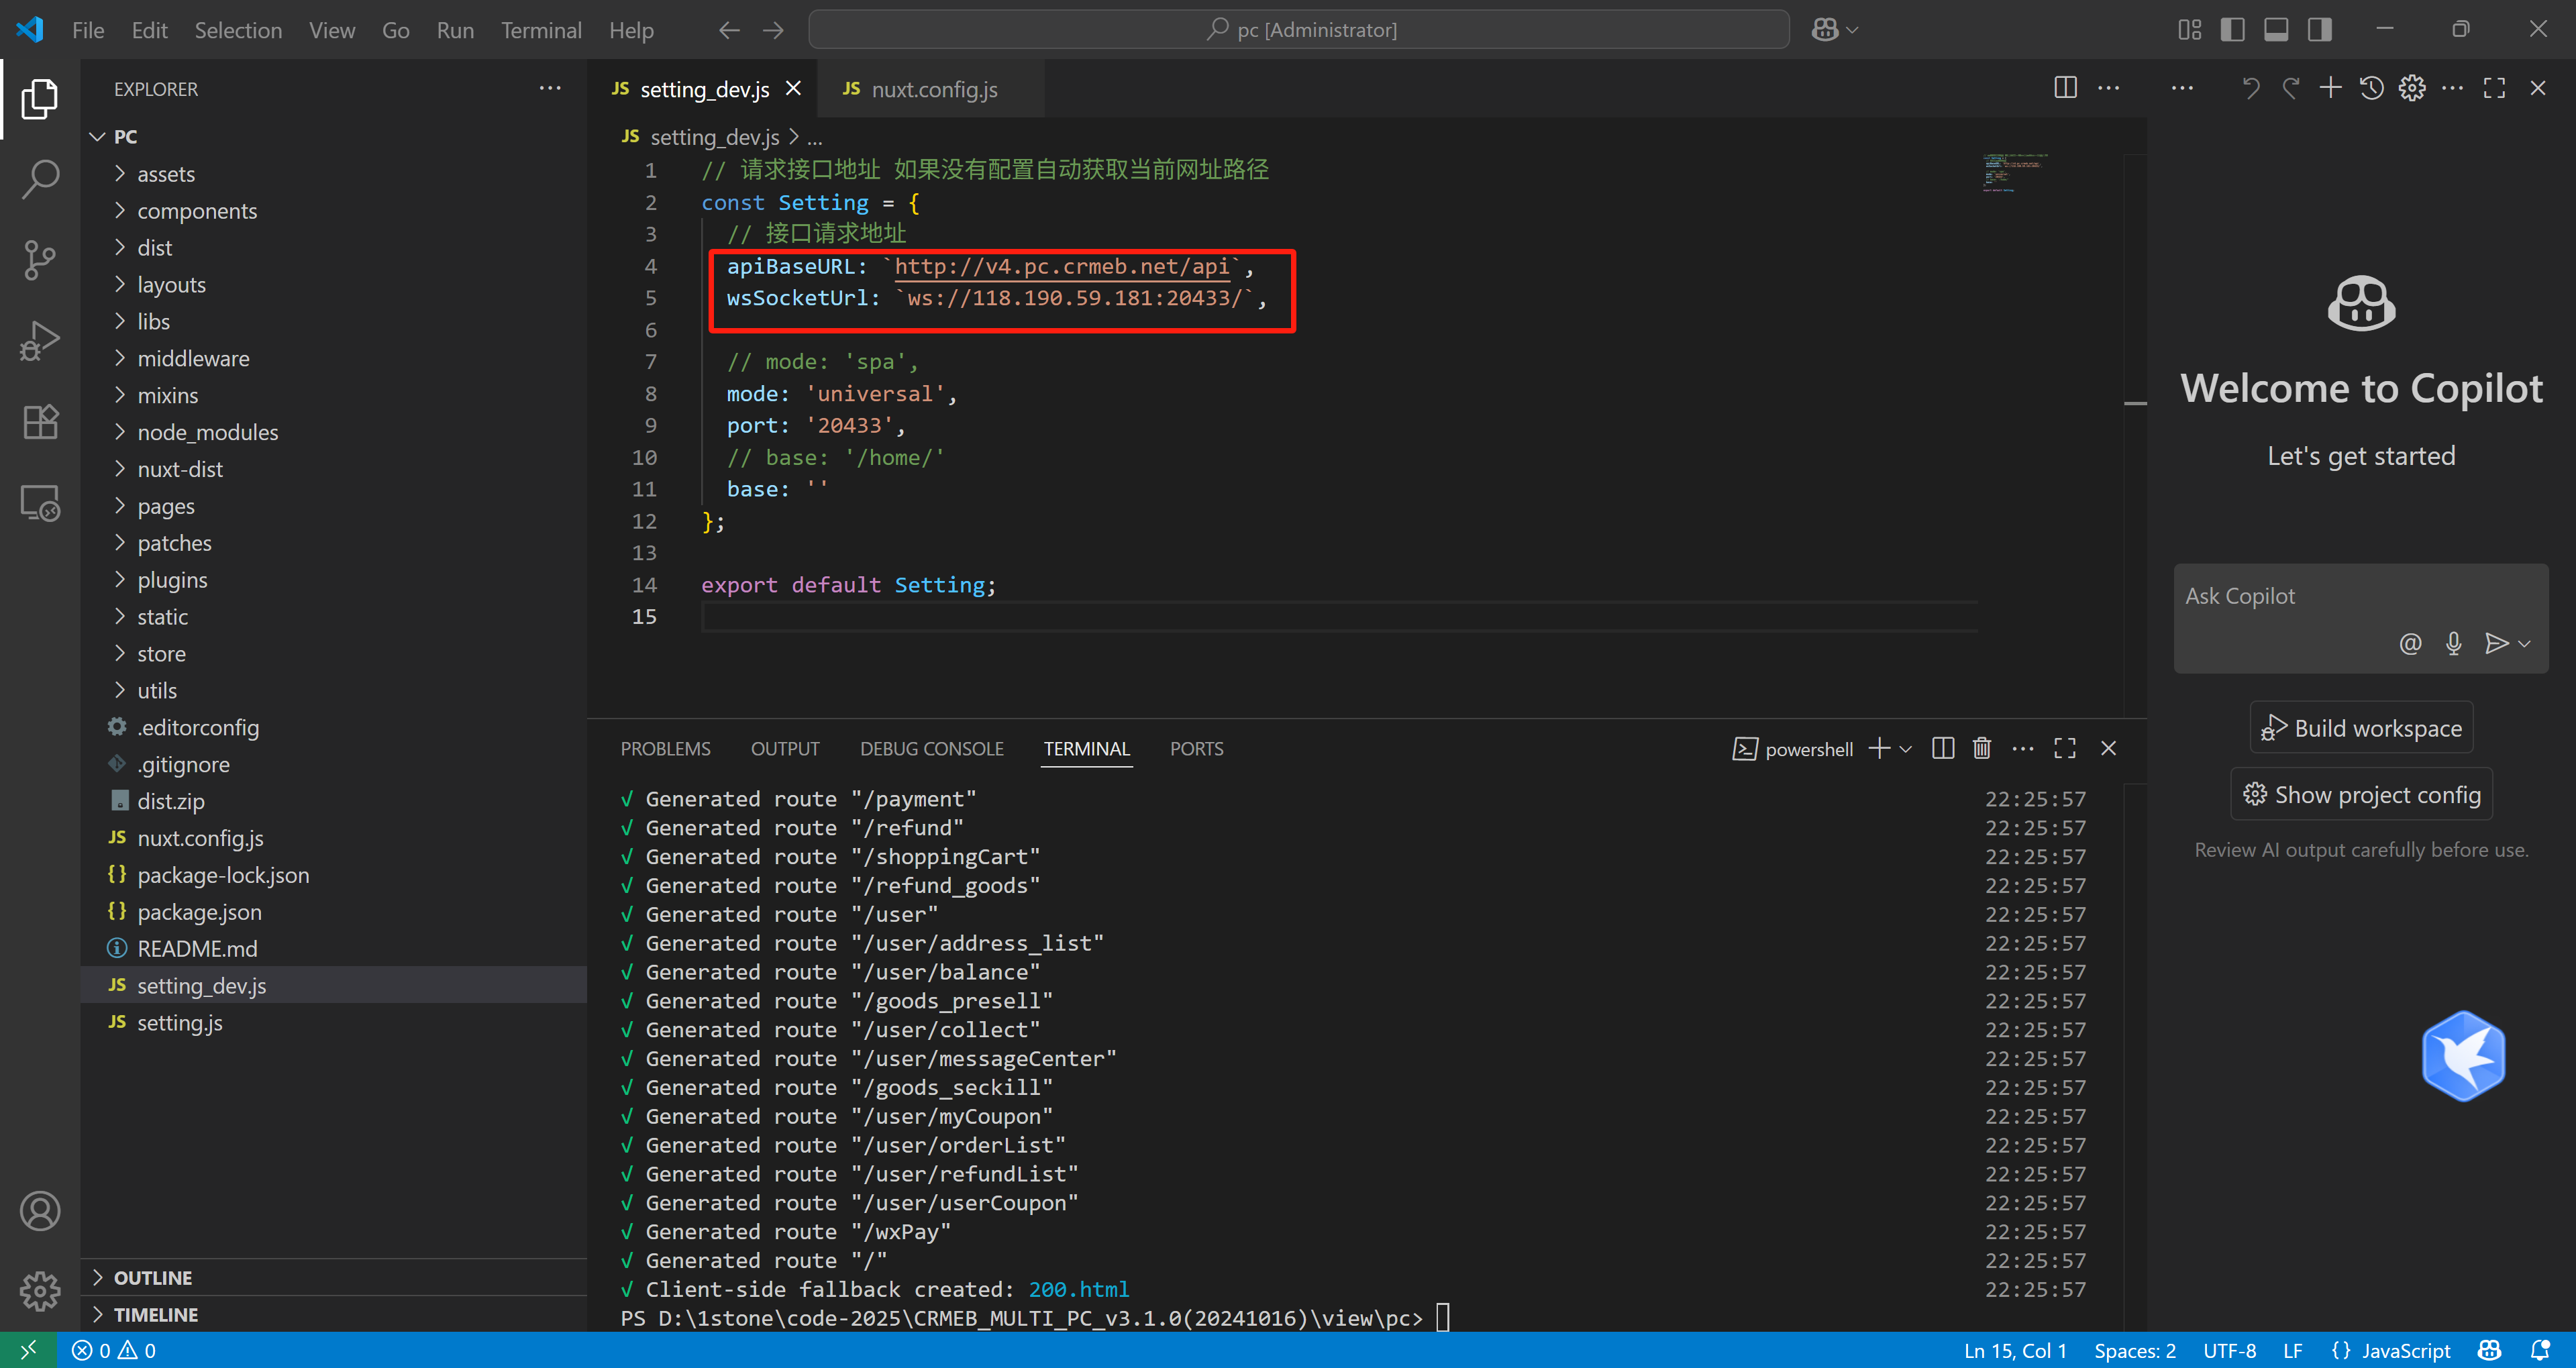Open Copilot menu in title bar
2576x1368 pixels.
(1835, 30)
